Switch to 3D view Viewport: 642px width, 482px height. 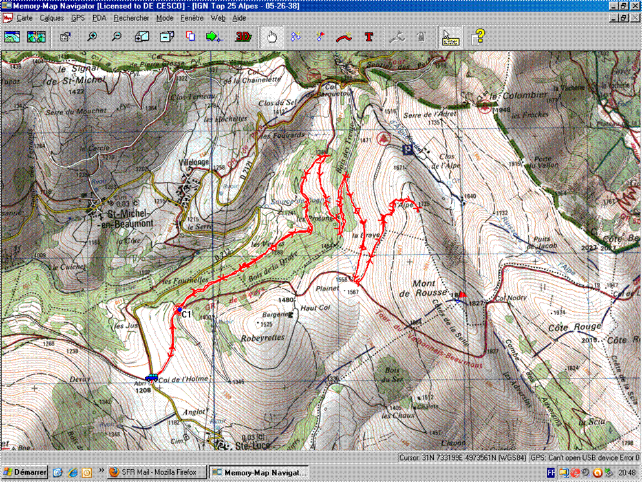coord(243,37)
